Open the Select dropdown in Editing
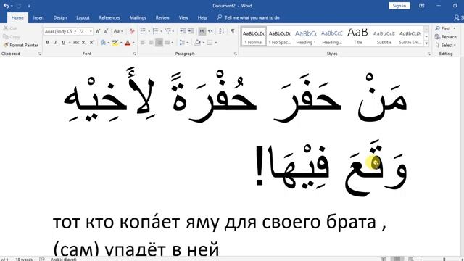Screen dimensions: 464x261 pyautogui.click(x=446, y=45)
